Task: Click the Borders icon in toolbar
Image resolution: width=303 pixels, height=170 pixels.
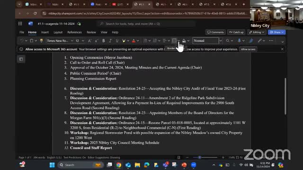Action: (174, 41)
